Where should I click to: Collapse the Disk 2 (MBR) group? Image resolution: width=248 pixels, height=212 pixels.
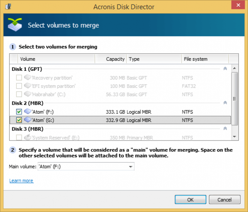tap(225, 103)
